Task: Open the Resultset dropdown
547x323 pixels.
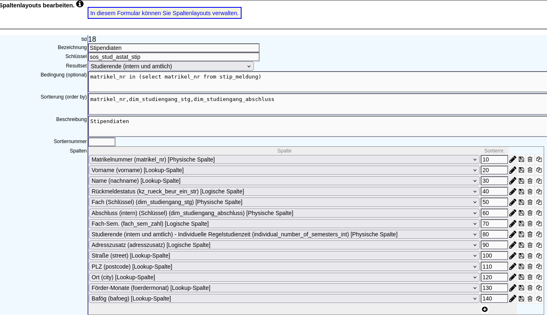Action: coord(171,66)
